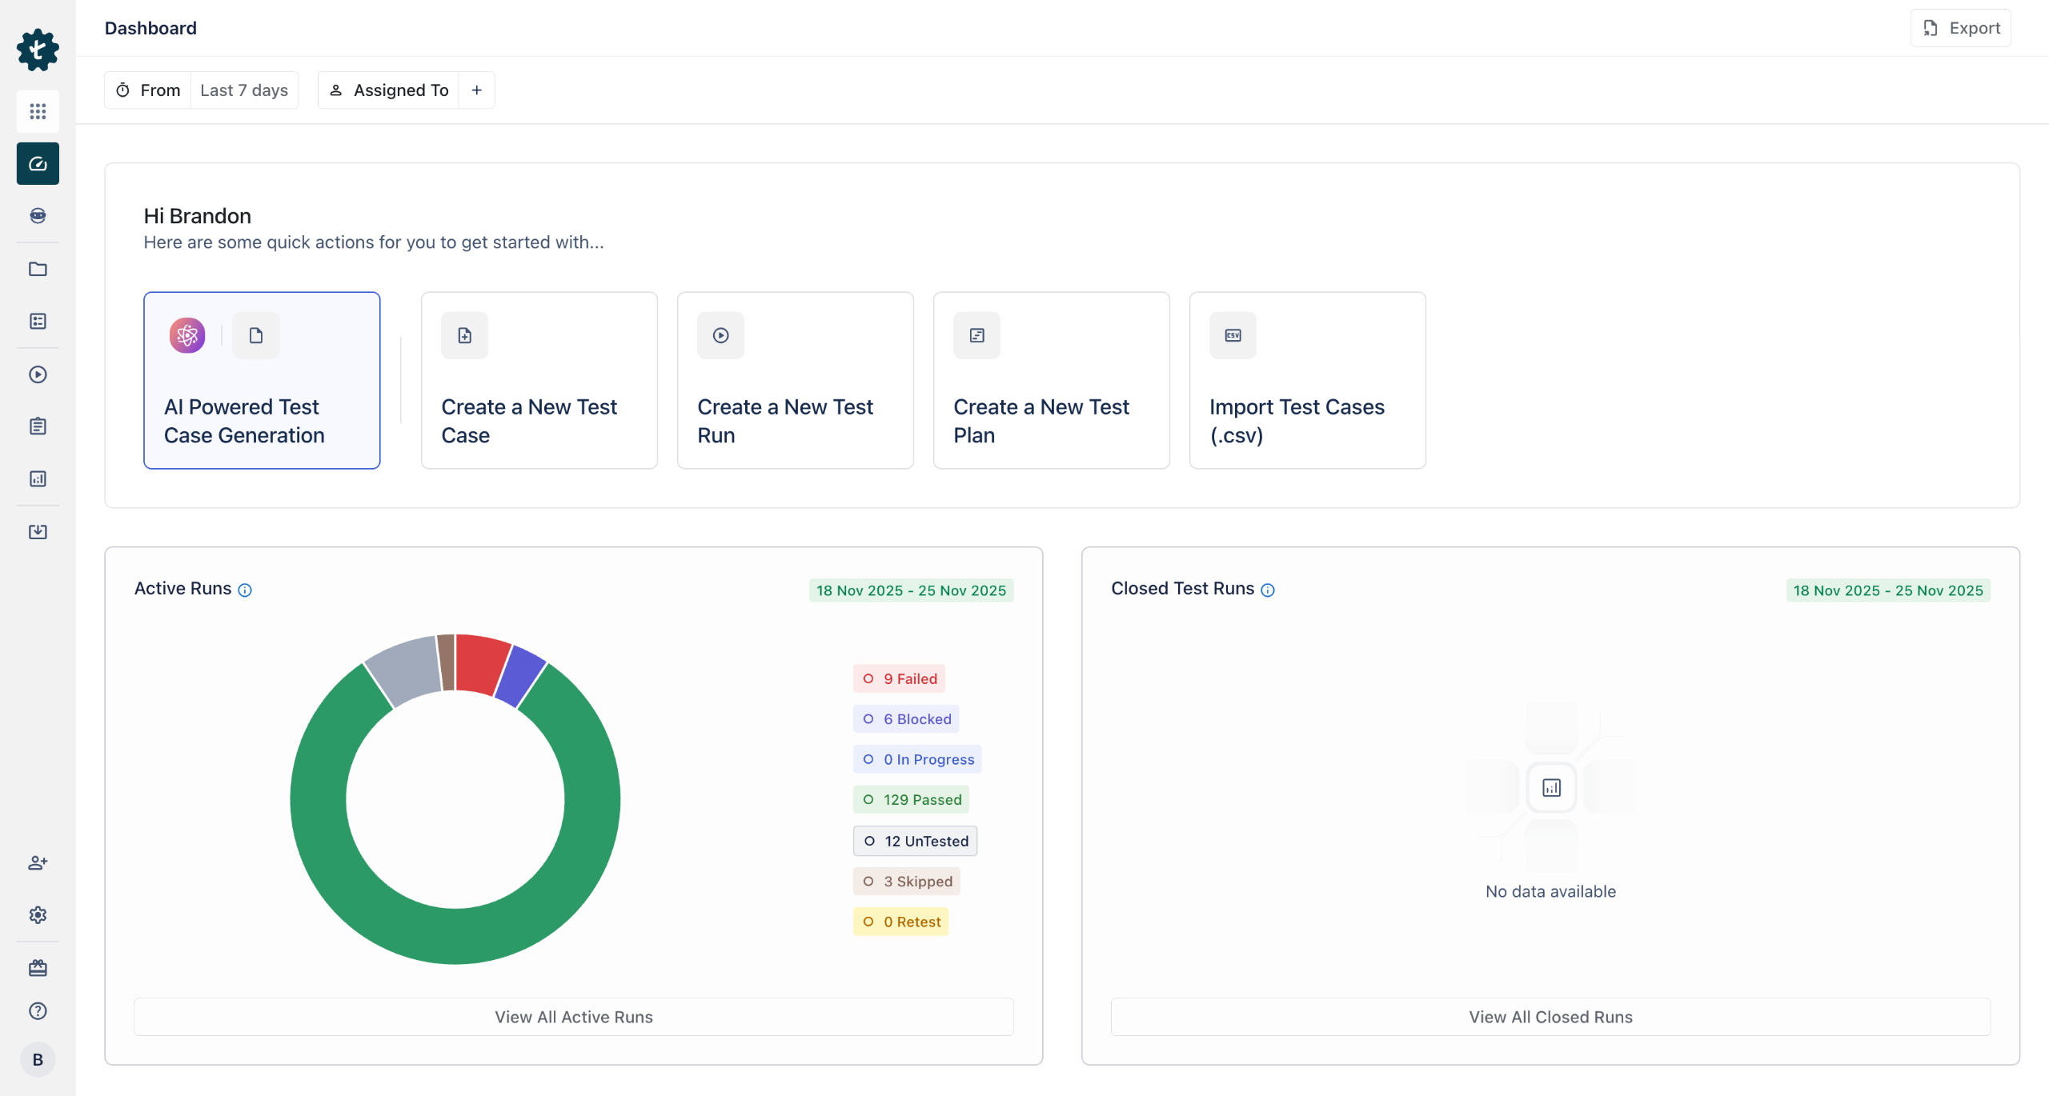Add a filter with the plus button

click(477, 90)
